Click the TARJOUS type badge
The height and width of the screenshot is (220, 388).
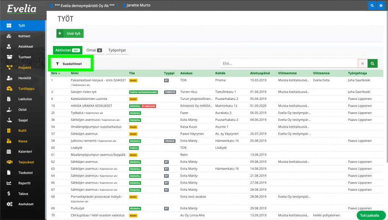tap(170, 92)
